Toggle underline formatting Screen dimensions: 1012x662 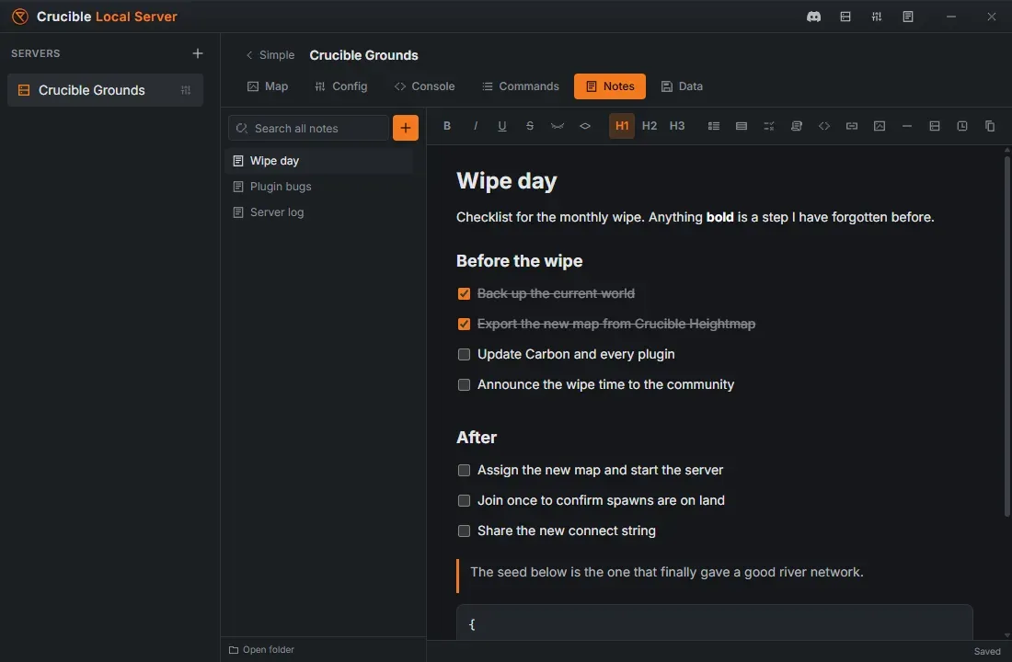pos(502,126)
